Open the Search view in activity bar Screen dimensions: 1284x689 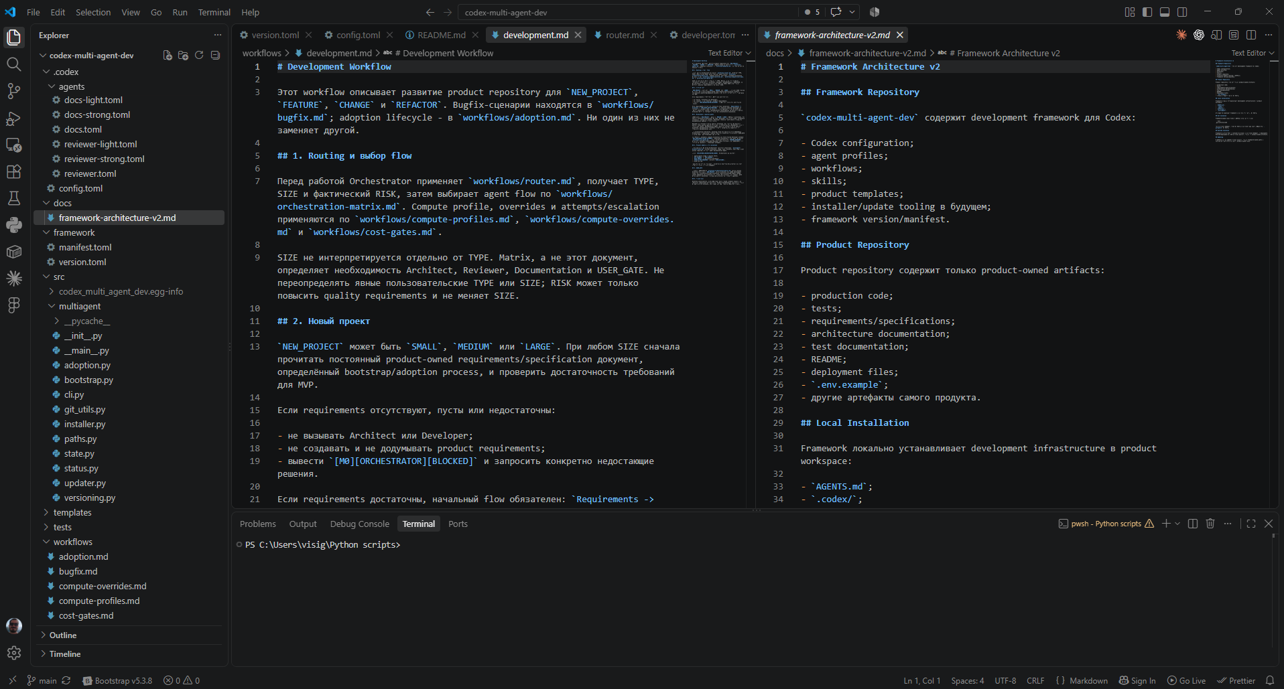pos(13,64)
